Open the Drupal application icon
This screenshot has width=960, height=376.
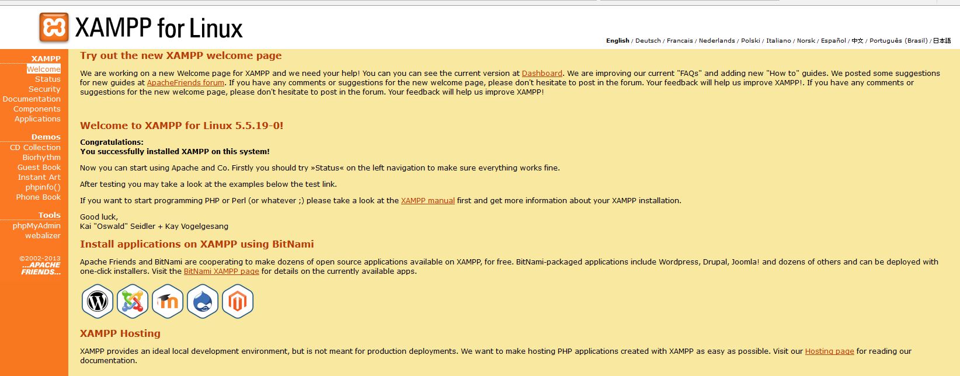(203, 301)
